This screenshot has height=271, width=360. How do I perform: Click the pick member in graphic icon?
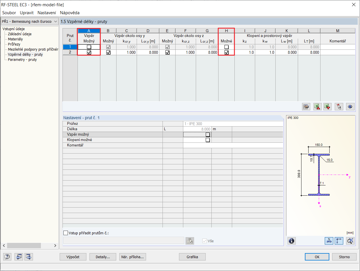tap(339, 107)
